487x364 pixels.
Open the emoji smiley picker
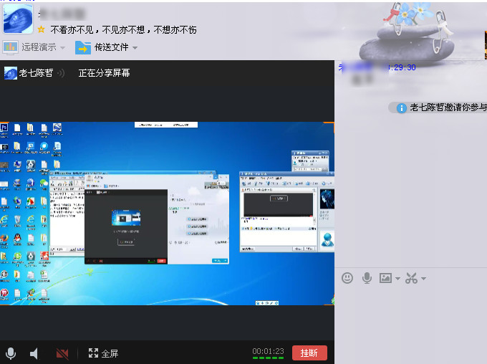pyautogui.click(x=347, y=278)
